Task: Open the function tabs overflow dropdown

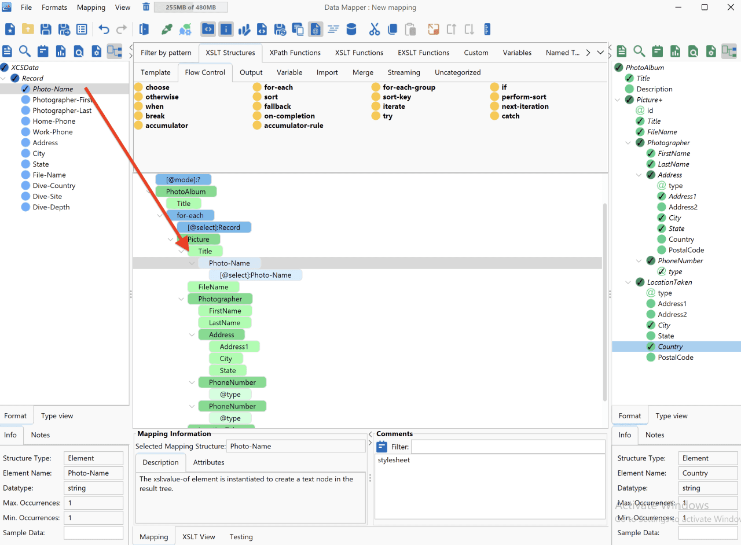Action: point(600,53)
